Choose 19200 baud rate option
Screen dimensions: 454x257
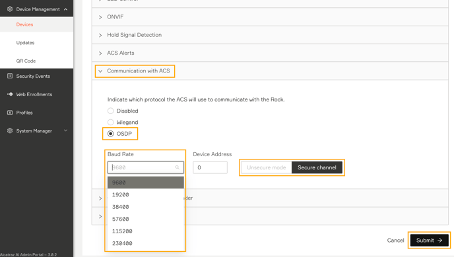coord(146,195)
